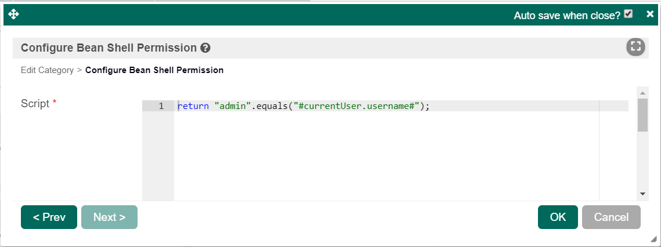Viewport: 661px width, 247px height.
Task: Close the dialog with the X icon
Action: (650, 14)
